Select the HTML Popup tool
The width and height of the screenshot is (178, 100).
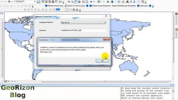(119, 2)
